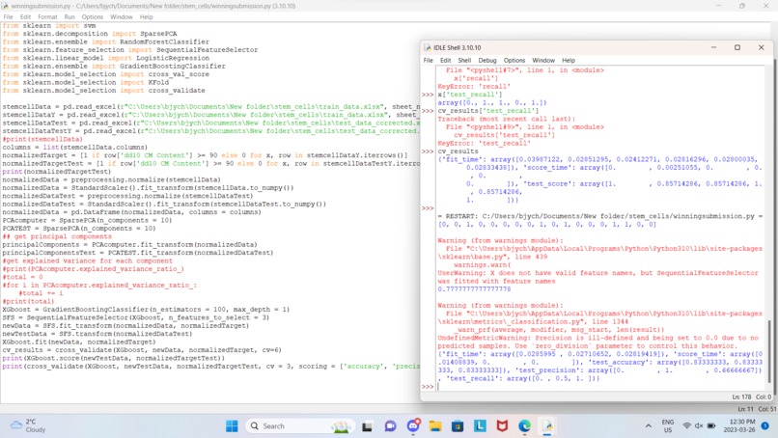Switch to Python IDLE taskbar icon

tap(546, 426)
